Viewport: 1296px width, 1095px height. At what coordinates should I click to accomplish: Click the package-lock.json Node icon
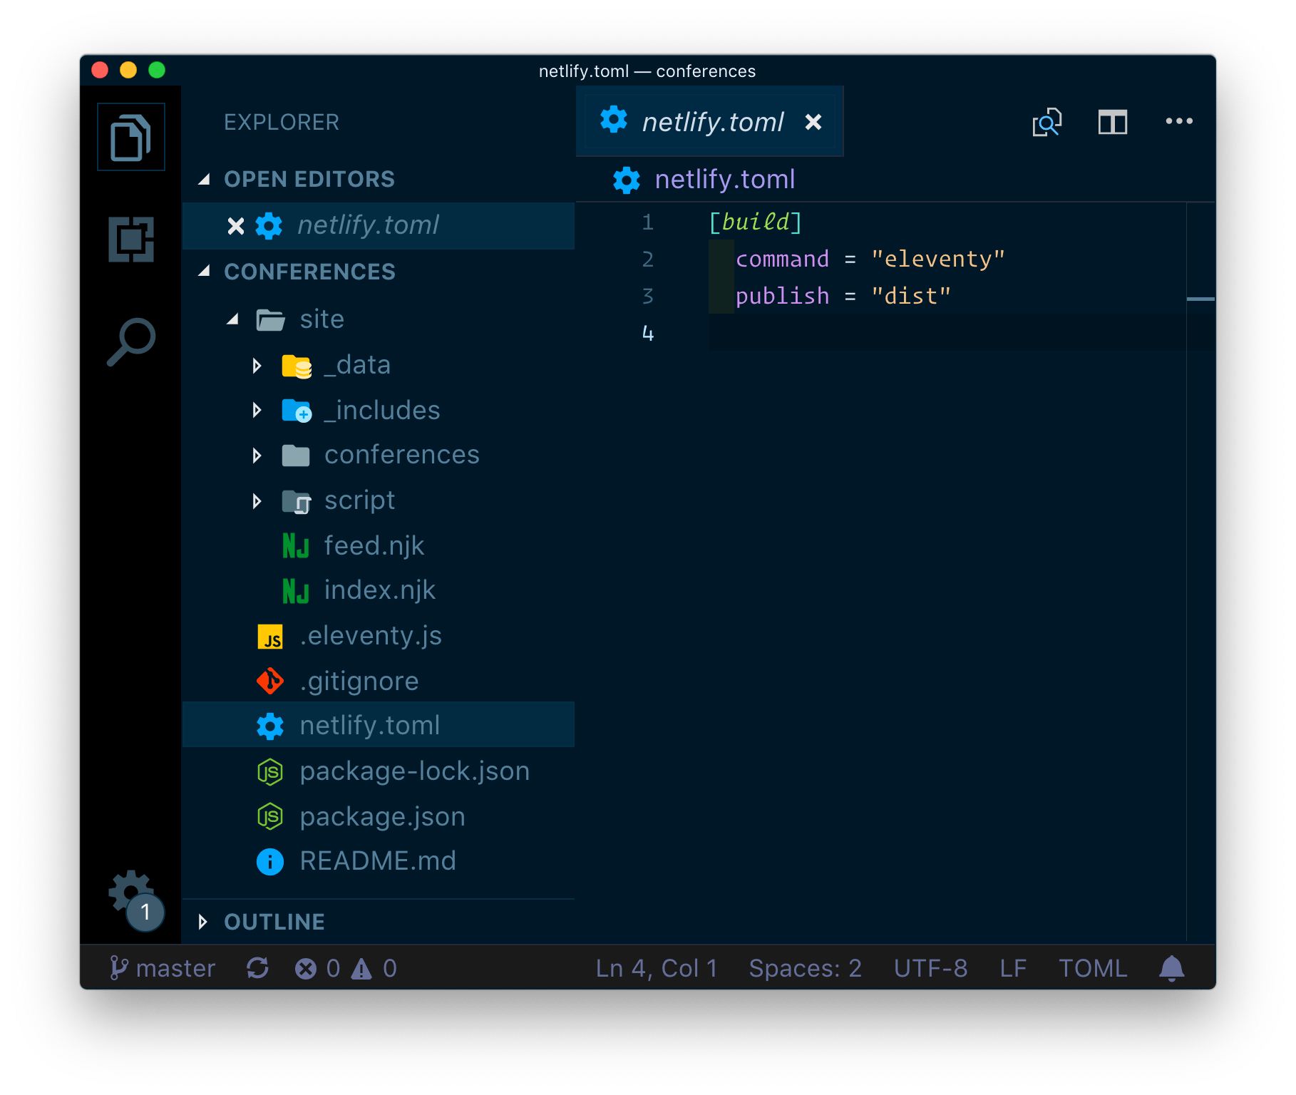click(270, 771)
